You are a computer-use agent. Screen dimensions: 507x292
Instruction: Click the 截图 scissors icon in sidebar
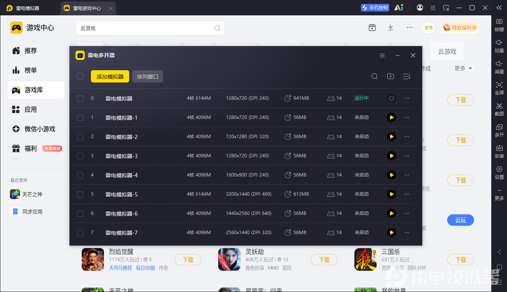coord(499,106)
